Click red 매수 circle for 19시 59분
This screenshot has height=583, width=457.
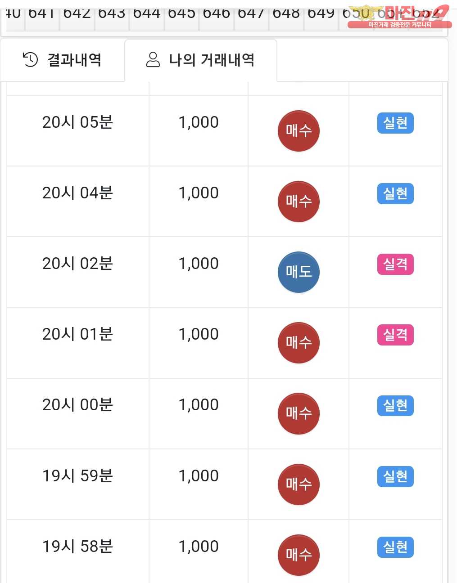[x=299, y=484]
